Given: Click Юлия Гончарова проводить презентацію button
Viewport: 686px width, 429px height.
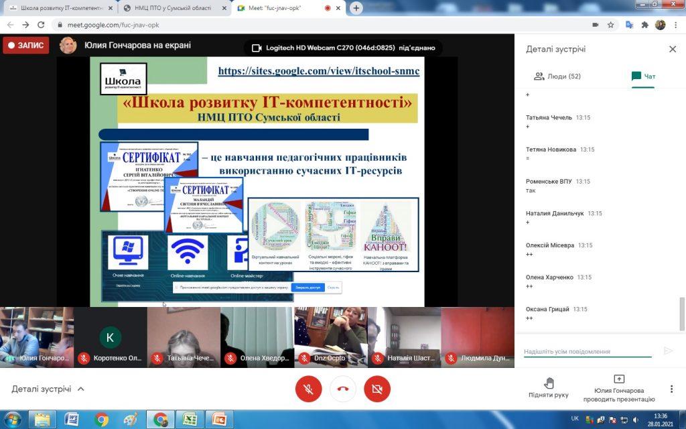Looking at the screenshot, I should click(x=618, y=389).
